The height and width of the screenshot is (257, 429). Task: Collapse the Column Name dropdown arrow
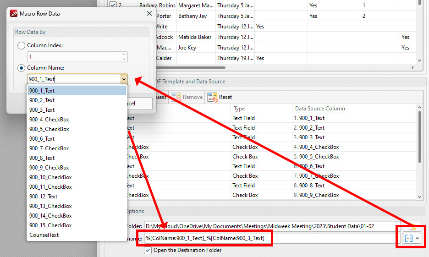coord(124,79)
